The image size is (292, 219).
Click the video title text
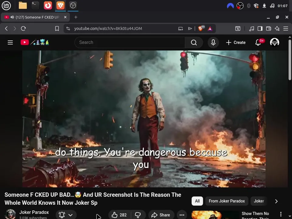[x=93, y=199]
